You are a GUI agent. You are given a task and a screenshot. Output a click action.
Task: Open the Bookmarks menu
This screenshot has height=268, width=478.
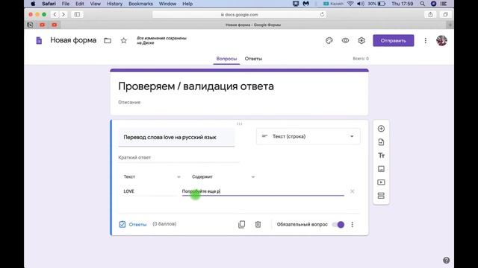click(x=140, y=4)
